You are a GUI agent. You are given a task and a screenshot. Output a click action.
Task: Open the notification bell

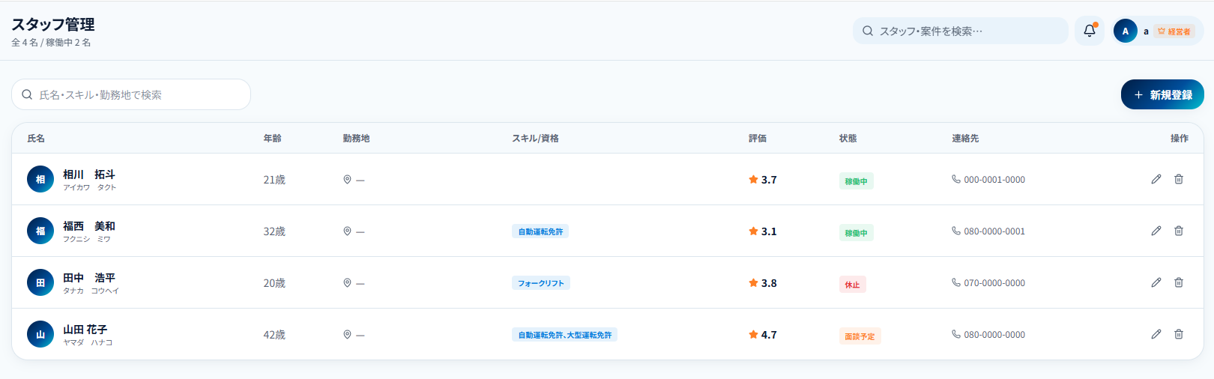(x=1090, y=31)
